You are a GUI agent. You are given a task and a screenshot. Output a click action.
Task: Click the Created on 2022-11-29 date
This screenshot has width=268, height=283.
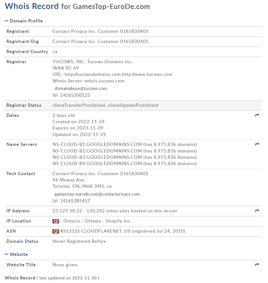pos(79,122)
